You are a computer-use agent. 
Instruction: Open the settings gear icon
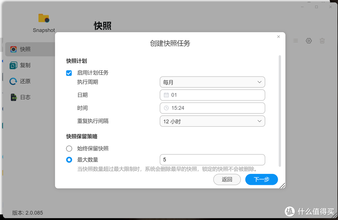coord(309,41)
